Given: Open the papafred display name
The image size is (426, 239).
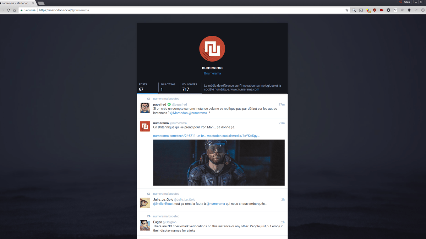Looking at the screenshot, I should point(160,104).
